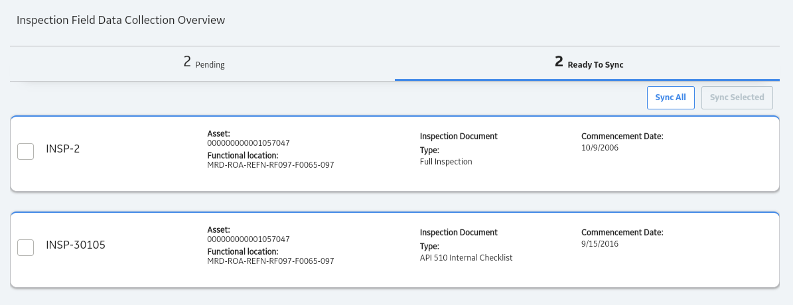Click the Full Inspection type text
The image size is (793, 305).
point(446,162)
